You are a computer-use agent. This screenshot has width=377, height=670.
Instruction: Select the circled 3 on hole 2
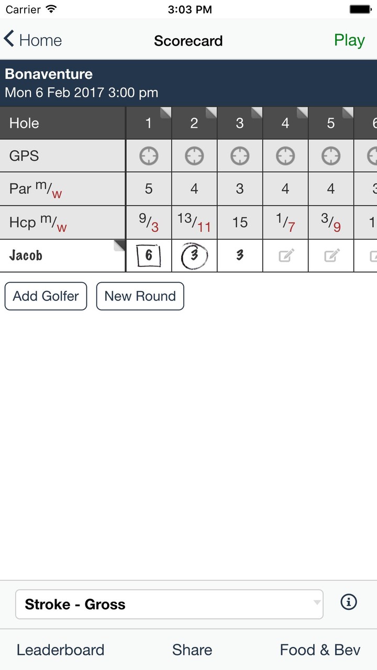click(194, 256)
